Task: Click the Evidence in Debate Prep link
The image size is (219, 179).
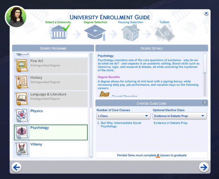Action: point(170,123)
